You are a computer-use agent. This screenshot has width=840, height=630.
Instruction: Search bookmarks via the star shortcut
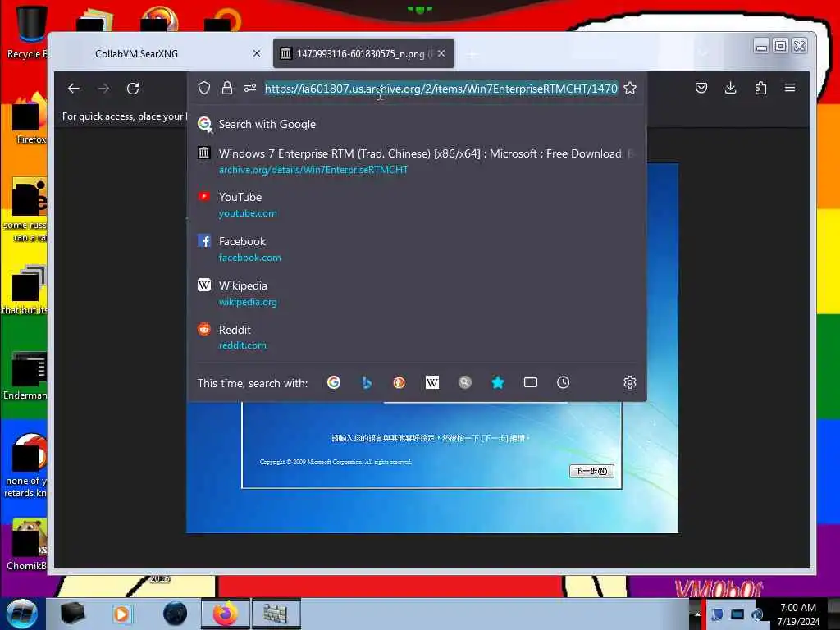(498, 382)
